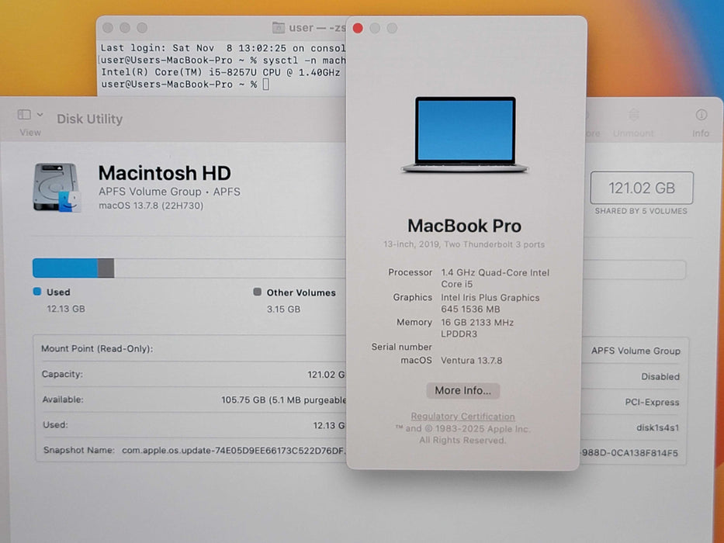Screen dimensions: 724x543
Task: Click the Terminal window's leftmost close button
Action: 108,28
